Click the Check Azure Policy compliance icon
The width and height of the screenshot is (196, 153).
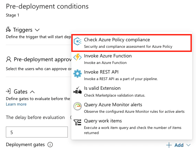pos(78,41)
